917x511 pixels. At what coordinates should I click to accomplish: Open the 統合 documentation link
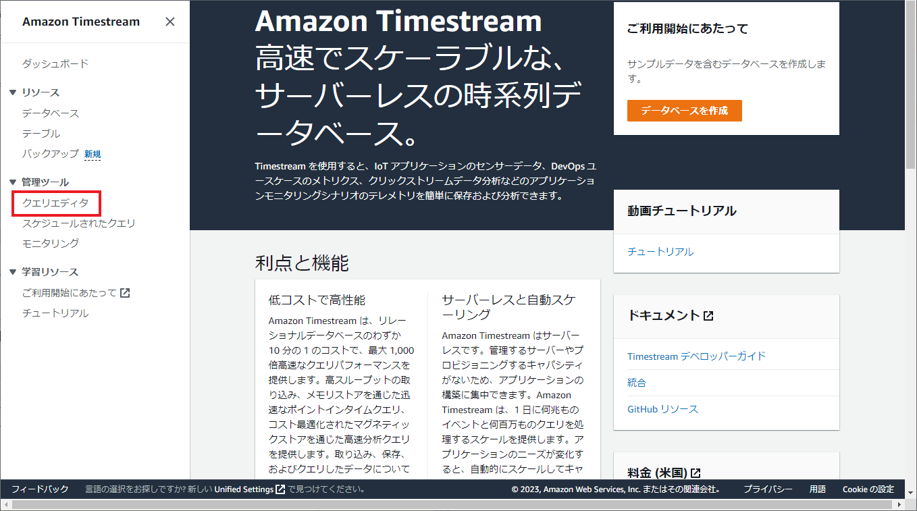click(635, 382)
